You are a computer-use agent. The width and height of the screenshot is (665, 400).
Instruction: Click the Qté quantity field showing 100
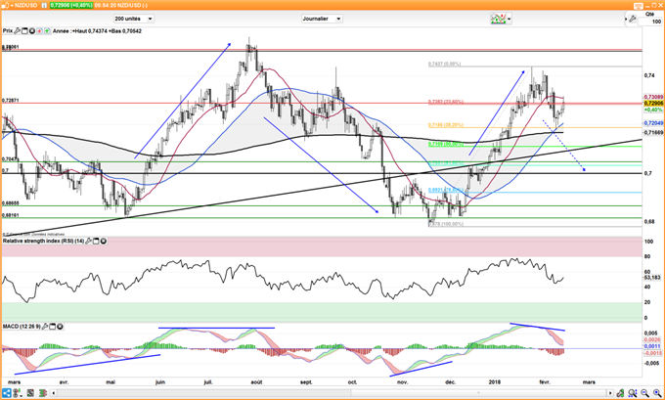tap(650, 22)
